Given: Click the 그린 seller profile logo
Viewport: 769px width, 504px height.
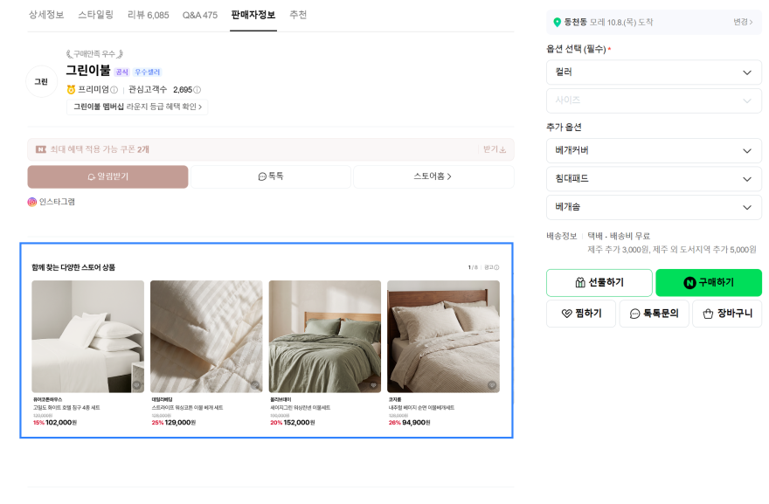Looking at the screenshot, I should [41, 81].
